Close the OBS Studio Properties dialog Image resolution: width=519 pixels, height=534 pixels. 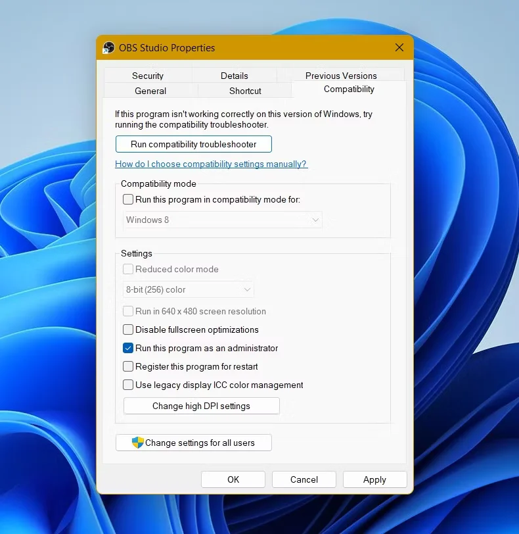point(399,47)
